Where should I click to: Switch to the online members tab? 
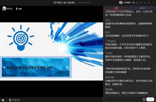point(142,8)
